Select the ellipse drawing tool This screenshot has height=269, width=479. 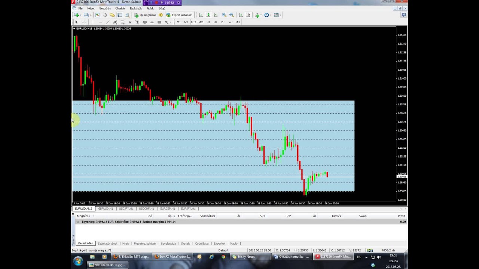click(x=144, y=22)
